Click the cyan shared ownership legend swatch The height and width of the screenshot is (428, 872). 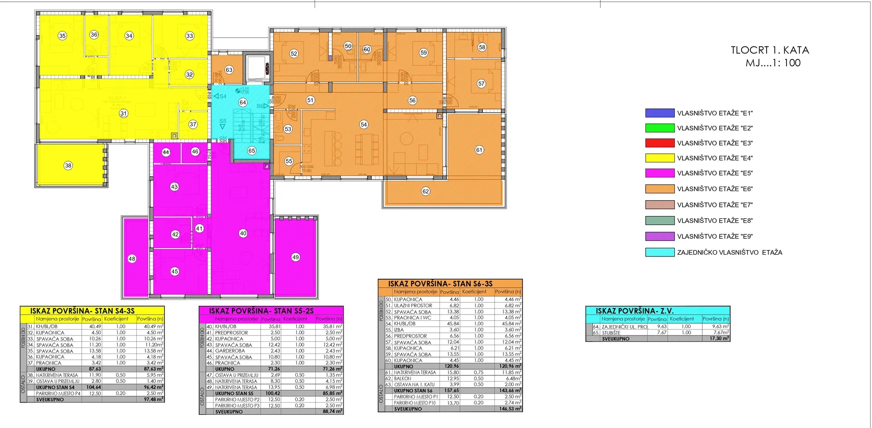coord(660,252)
